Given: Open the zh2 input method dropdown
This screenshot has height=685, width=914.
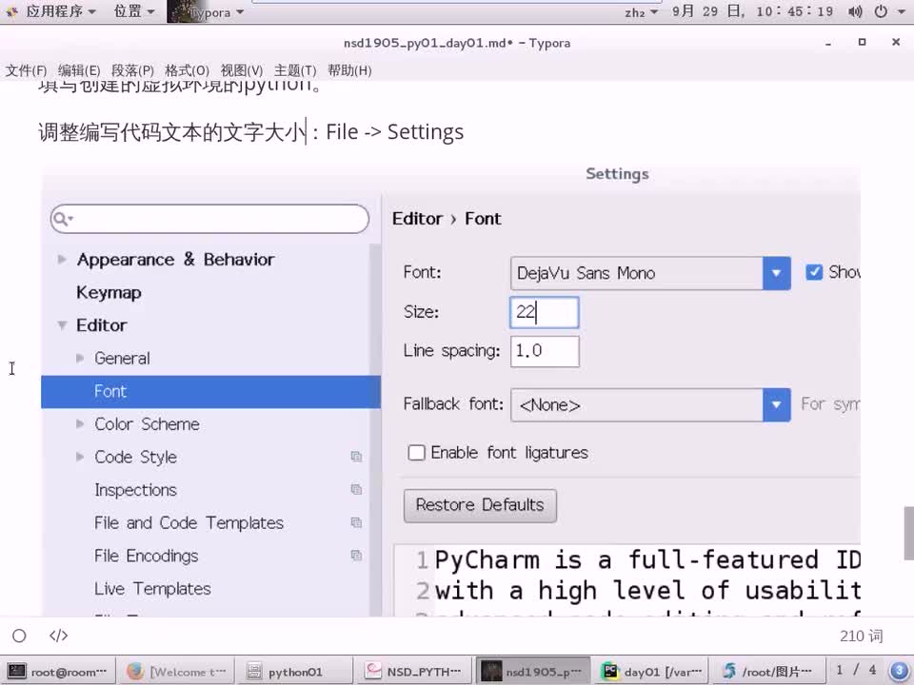Looking at the screenshot, I should coord(641,12).
